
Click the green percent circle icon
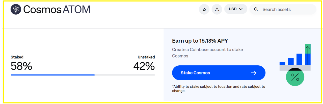pos(295,77)
